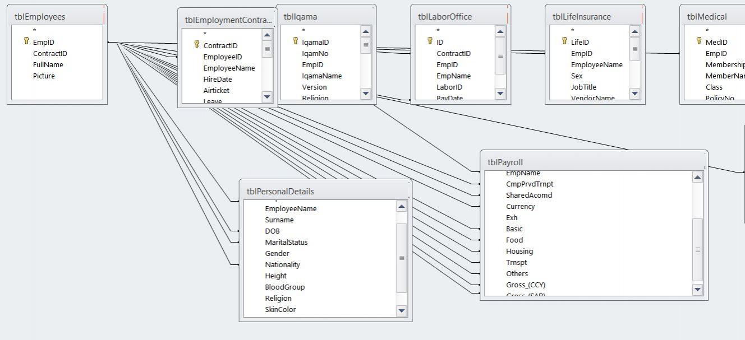Select the DOB field in tblPersonalDetails
Viewport: 745px width, 340px height.
click(272, 231)
